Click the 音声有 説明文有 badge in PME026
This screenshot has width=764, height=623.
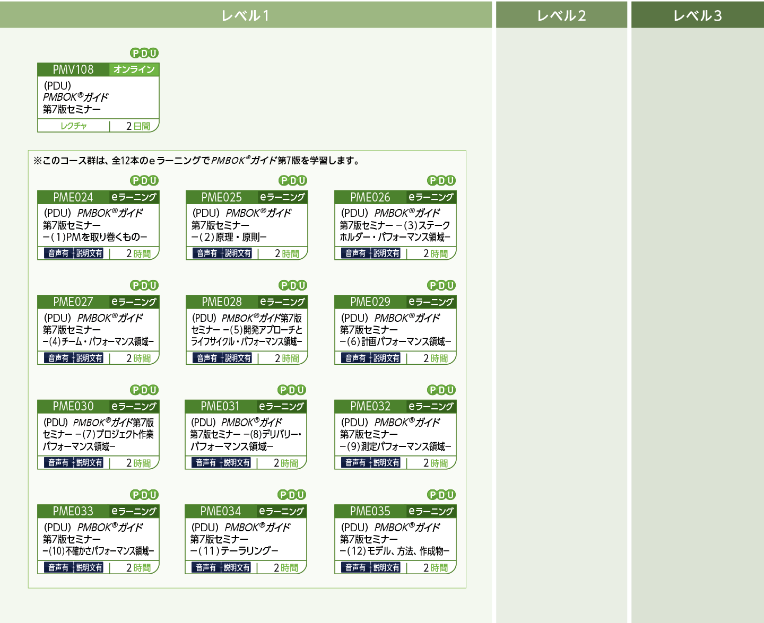click(371, 253)
